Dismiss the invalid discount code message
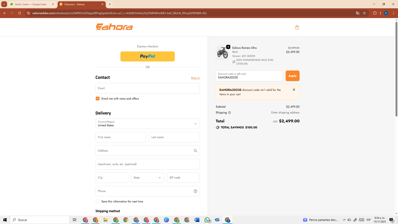 [x=294, y=90]
